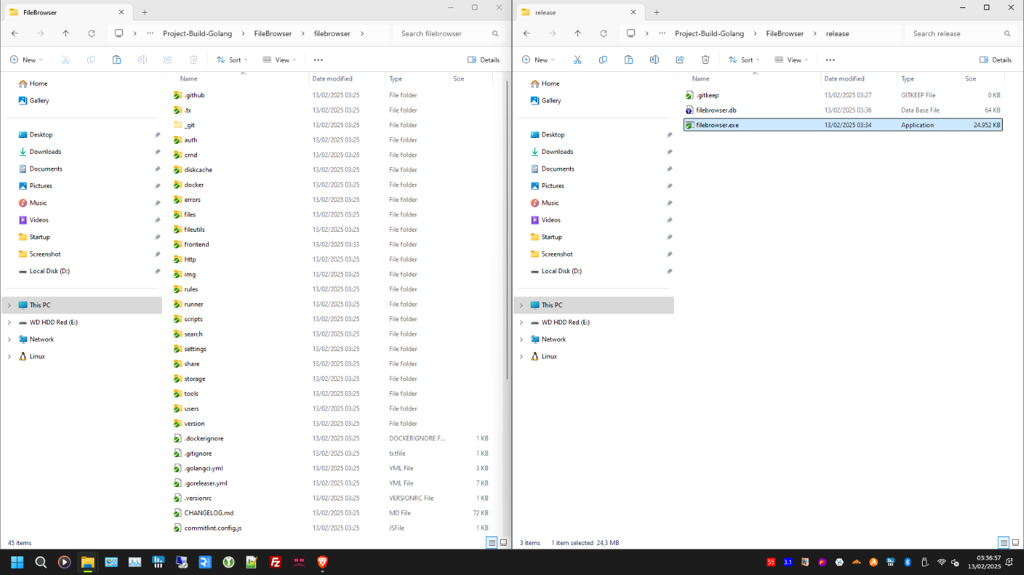Click Project-Build-Golang breadcrumb in FileBrowser window

coord(197,33)
